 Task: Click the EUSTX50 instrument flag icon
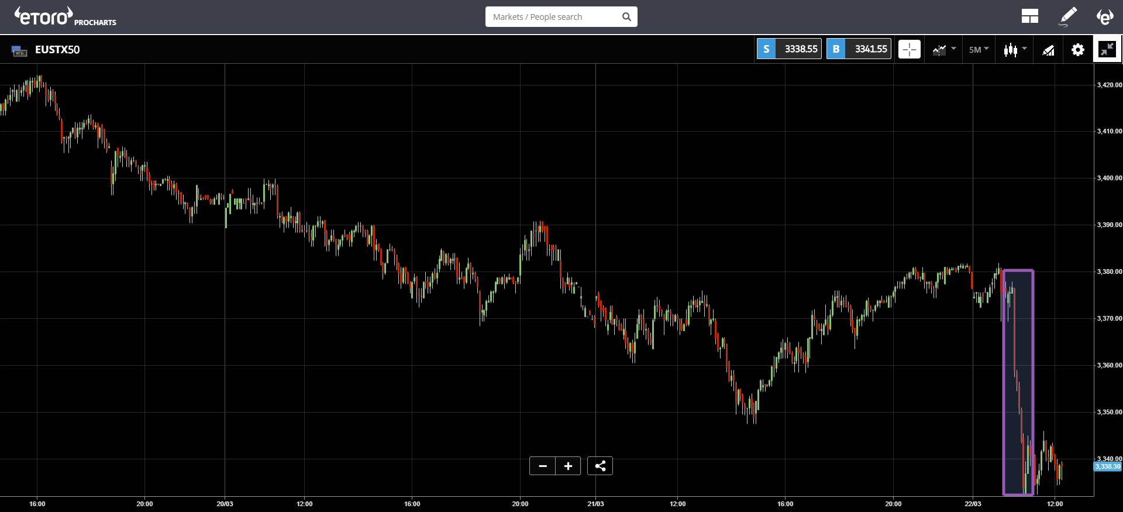coord(19,51)
